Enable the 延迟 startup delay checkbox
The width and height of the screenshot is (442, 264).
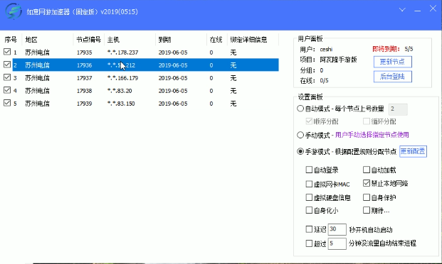[x=309, y=229]
